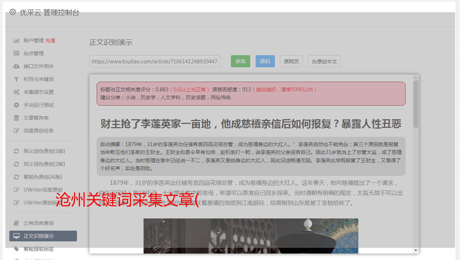Click the database icon for 文章暂存库

coord(16,118)
